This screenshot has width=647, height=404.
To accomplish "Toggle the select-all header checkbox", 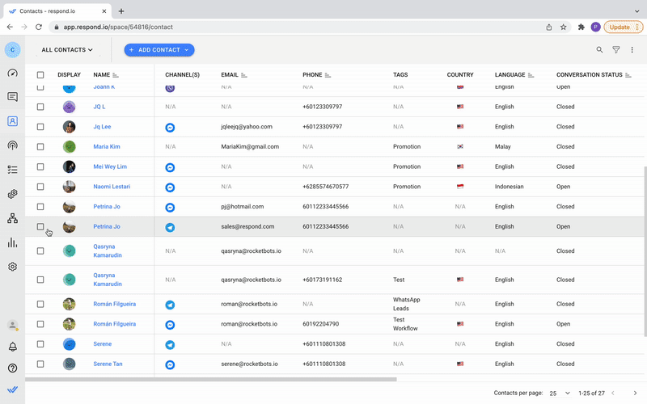I will [x=40, y=75].
